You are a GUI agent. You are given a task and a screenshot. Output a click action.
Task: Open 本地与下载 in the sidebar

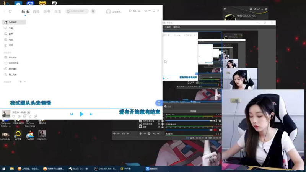tap(14, 63)
